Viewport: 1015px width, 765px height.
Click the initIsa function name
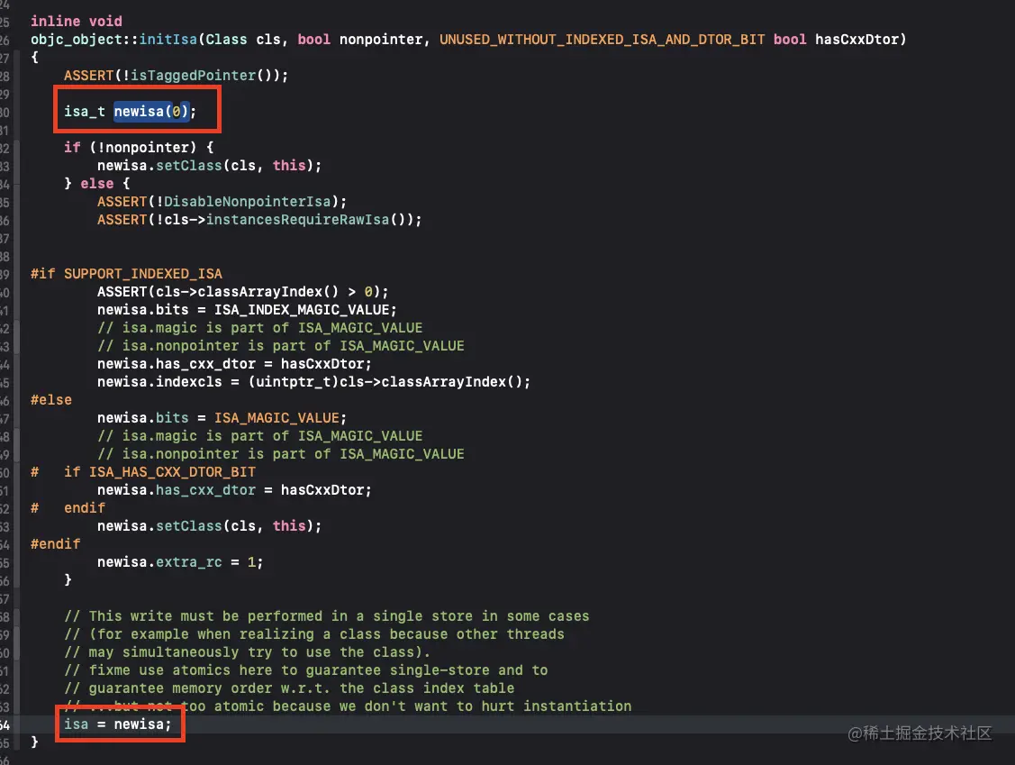[168, 40]
